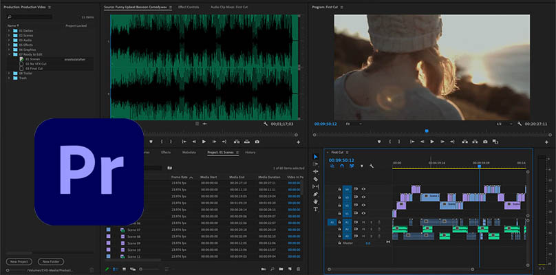This screenshot has height=275, width=556.
Task: Expand the 01 Dailies folder
Action: (9, 31)
